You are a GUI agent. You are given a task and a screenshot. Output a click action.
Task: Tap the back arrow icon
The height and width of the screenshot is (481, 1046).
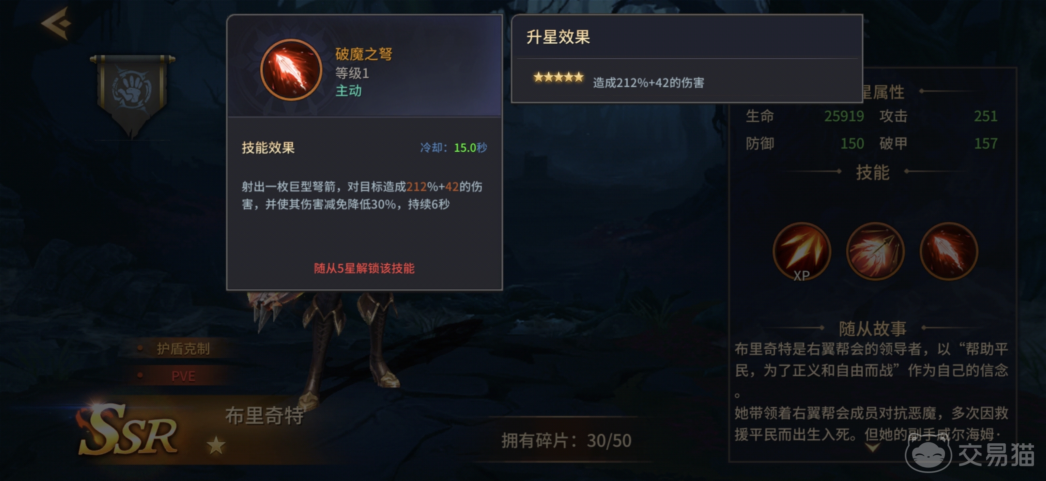pos(57,23)
